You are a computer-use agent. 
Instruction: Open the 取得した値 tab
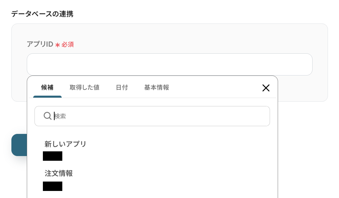(84, 88)
